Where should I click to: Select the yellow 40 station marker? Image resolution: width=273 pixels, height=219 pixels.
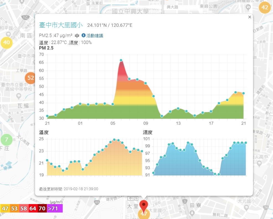pos(6,42)
